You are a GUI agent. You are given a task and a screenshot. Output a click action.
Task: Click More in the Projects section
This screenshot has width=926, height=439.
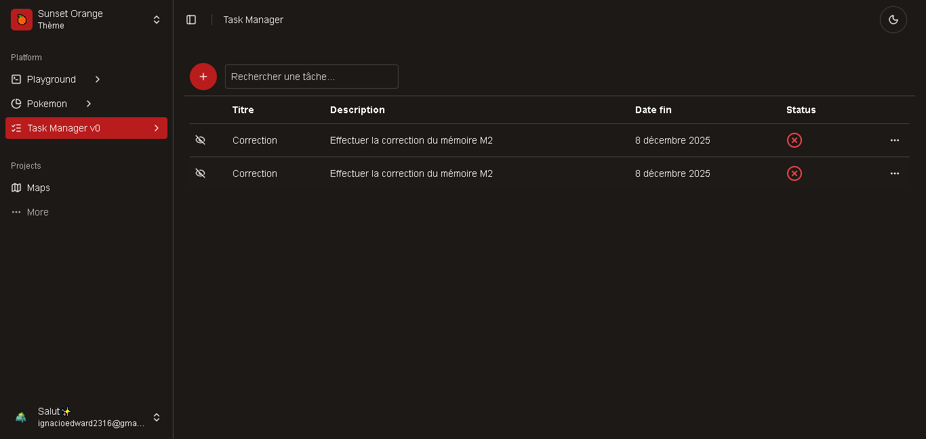point(37,212)
